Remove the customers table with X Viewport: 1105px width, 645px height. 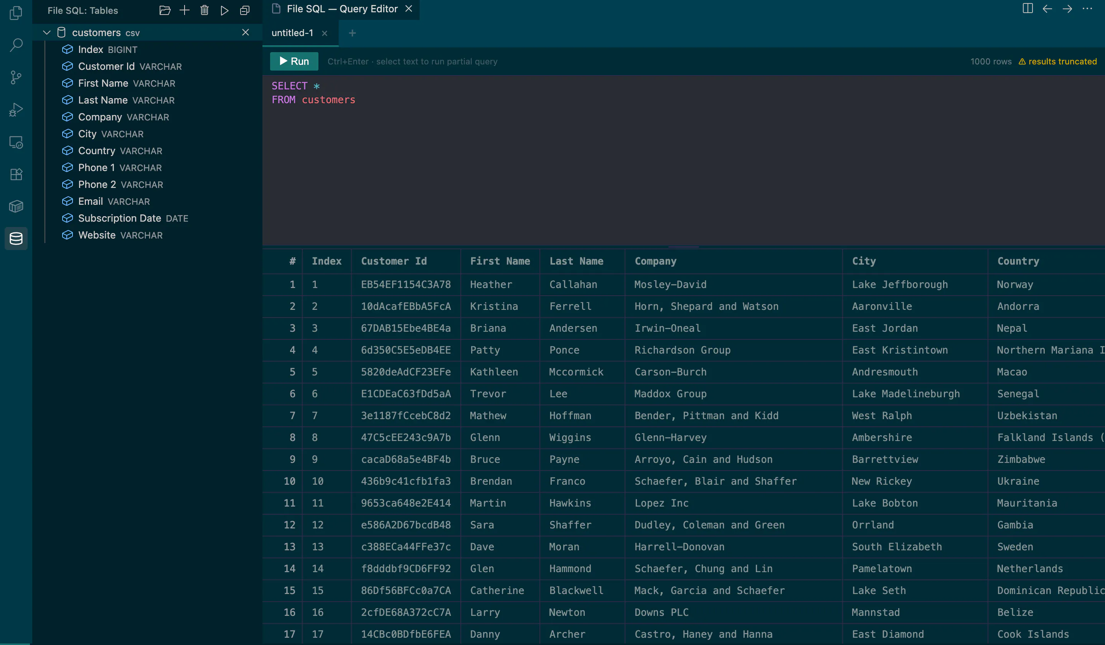[x=246, y=33]
